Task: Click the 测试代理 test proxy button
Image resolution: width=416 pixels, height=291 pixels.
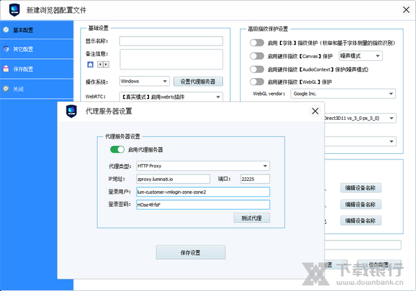Action: pyautogui.click(x=252, y=218)
